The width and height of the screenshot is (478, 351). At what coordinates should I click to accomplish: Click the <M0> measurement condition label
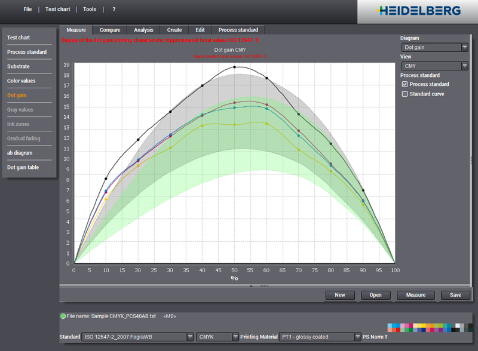coord(170,316)
